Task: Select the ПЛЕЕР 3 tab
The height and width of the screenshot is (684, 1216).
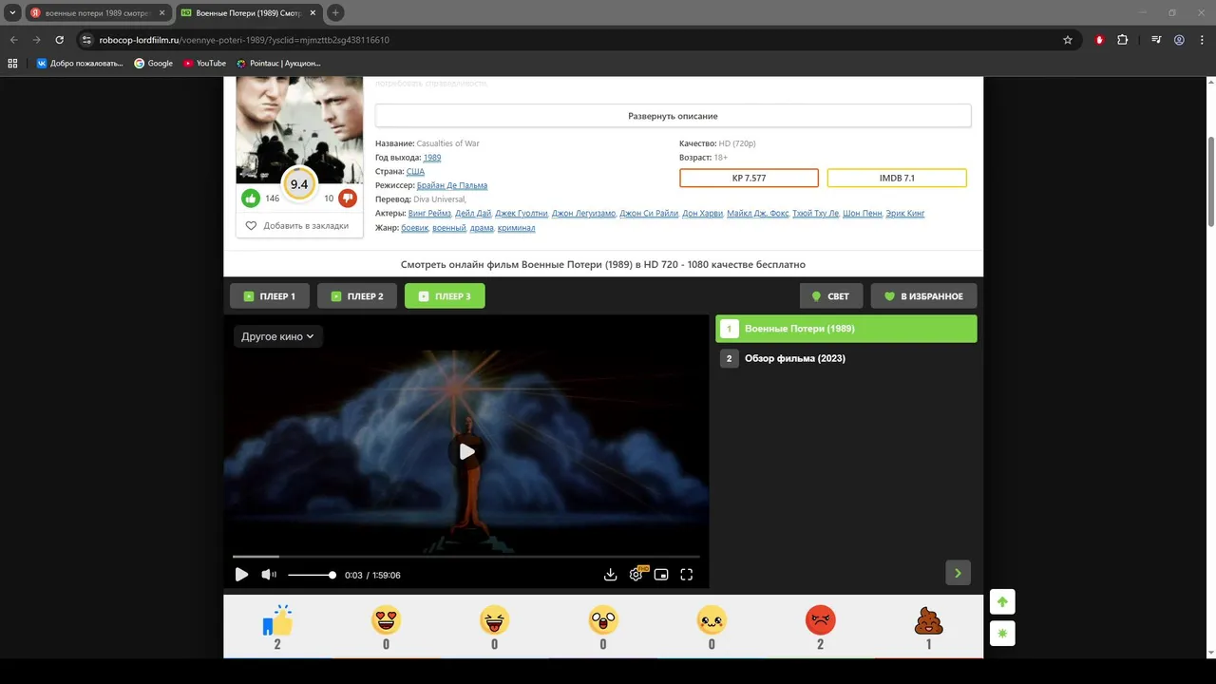Action: 445,296
